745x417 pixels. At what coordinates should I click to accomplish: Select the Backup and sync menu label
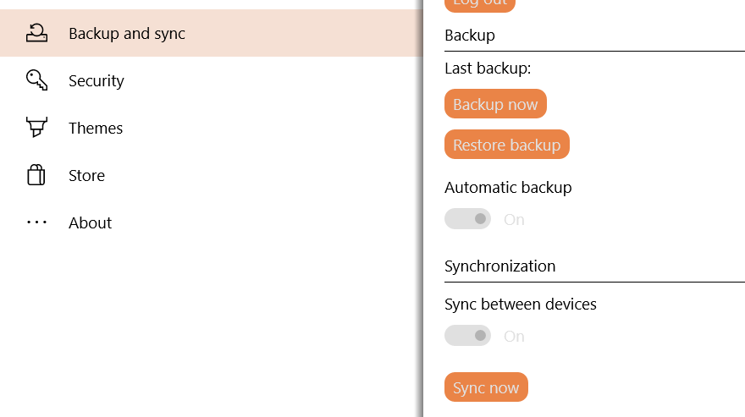tap(127, 34)
